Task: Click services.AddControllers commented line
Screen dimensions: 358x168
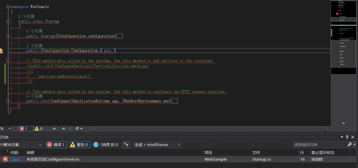Action: 59,76
